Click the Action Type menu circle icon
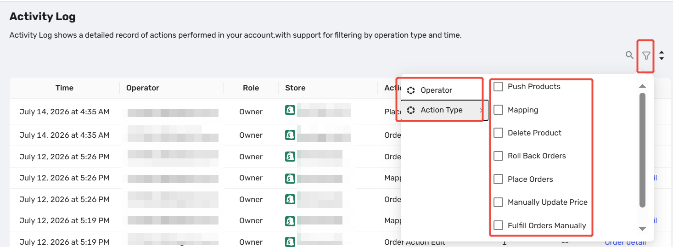The height and width of the screenshot is (247, 673). (411, 110)
